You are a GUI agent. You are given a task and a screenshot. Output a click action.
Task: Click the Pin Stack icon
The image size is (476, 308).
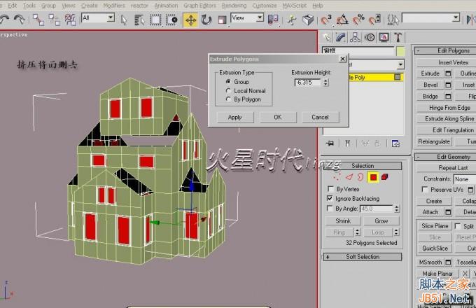330,143
